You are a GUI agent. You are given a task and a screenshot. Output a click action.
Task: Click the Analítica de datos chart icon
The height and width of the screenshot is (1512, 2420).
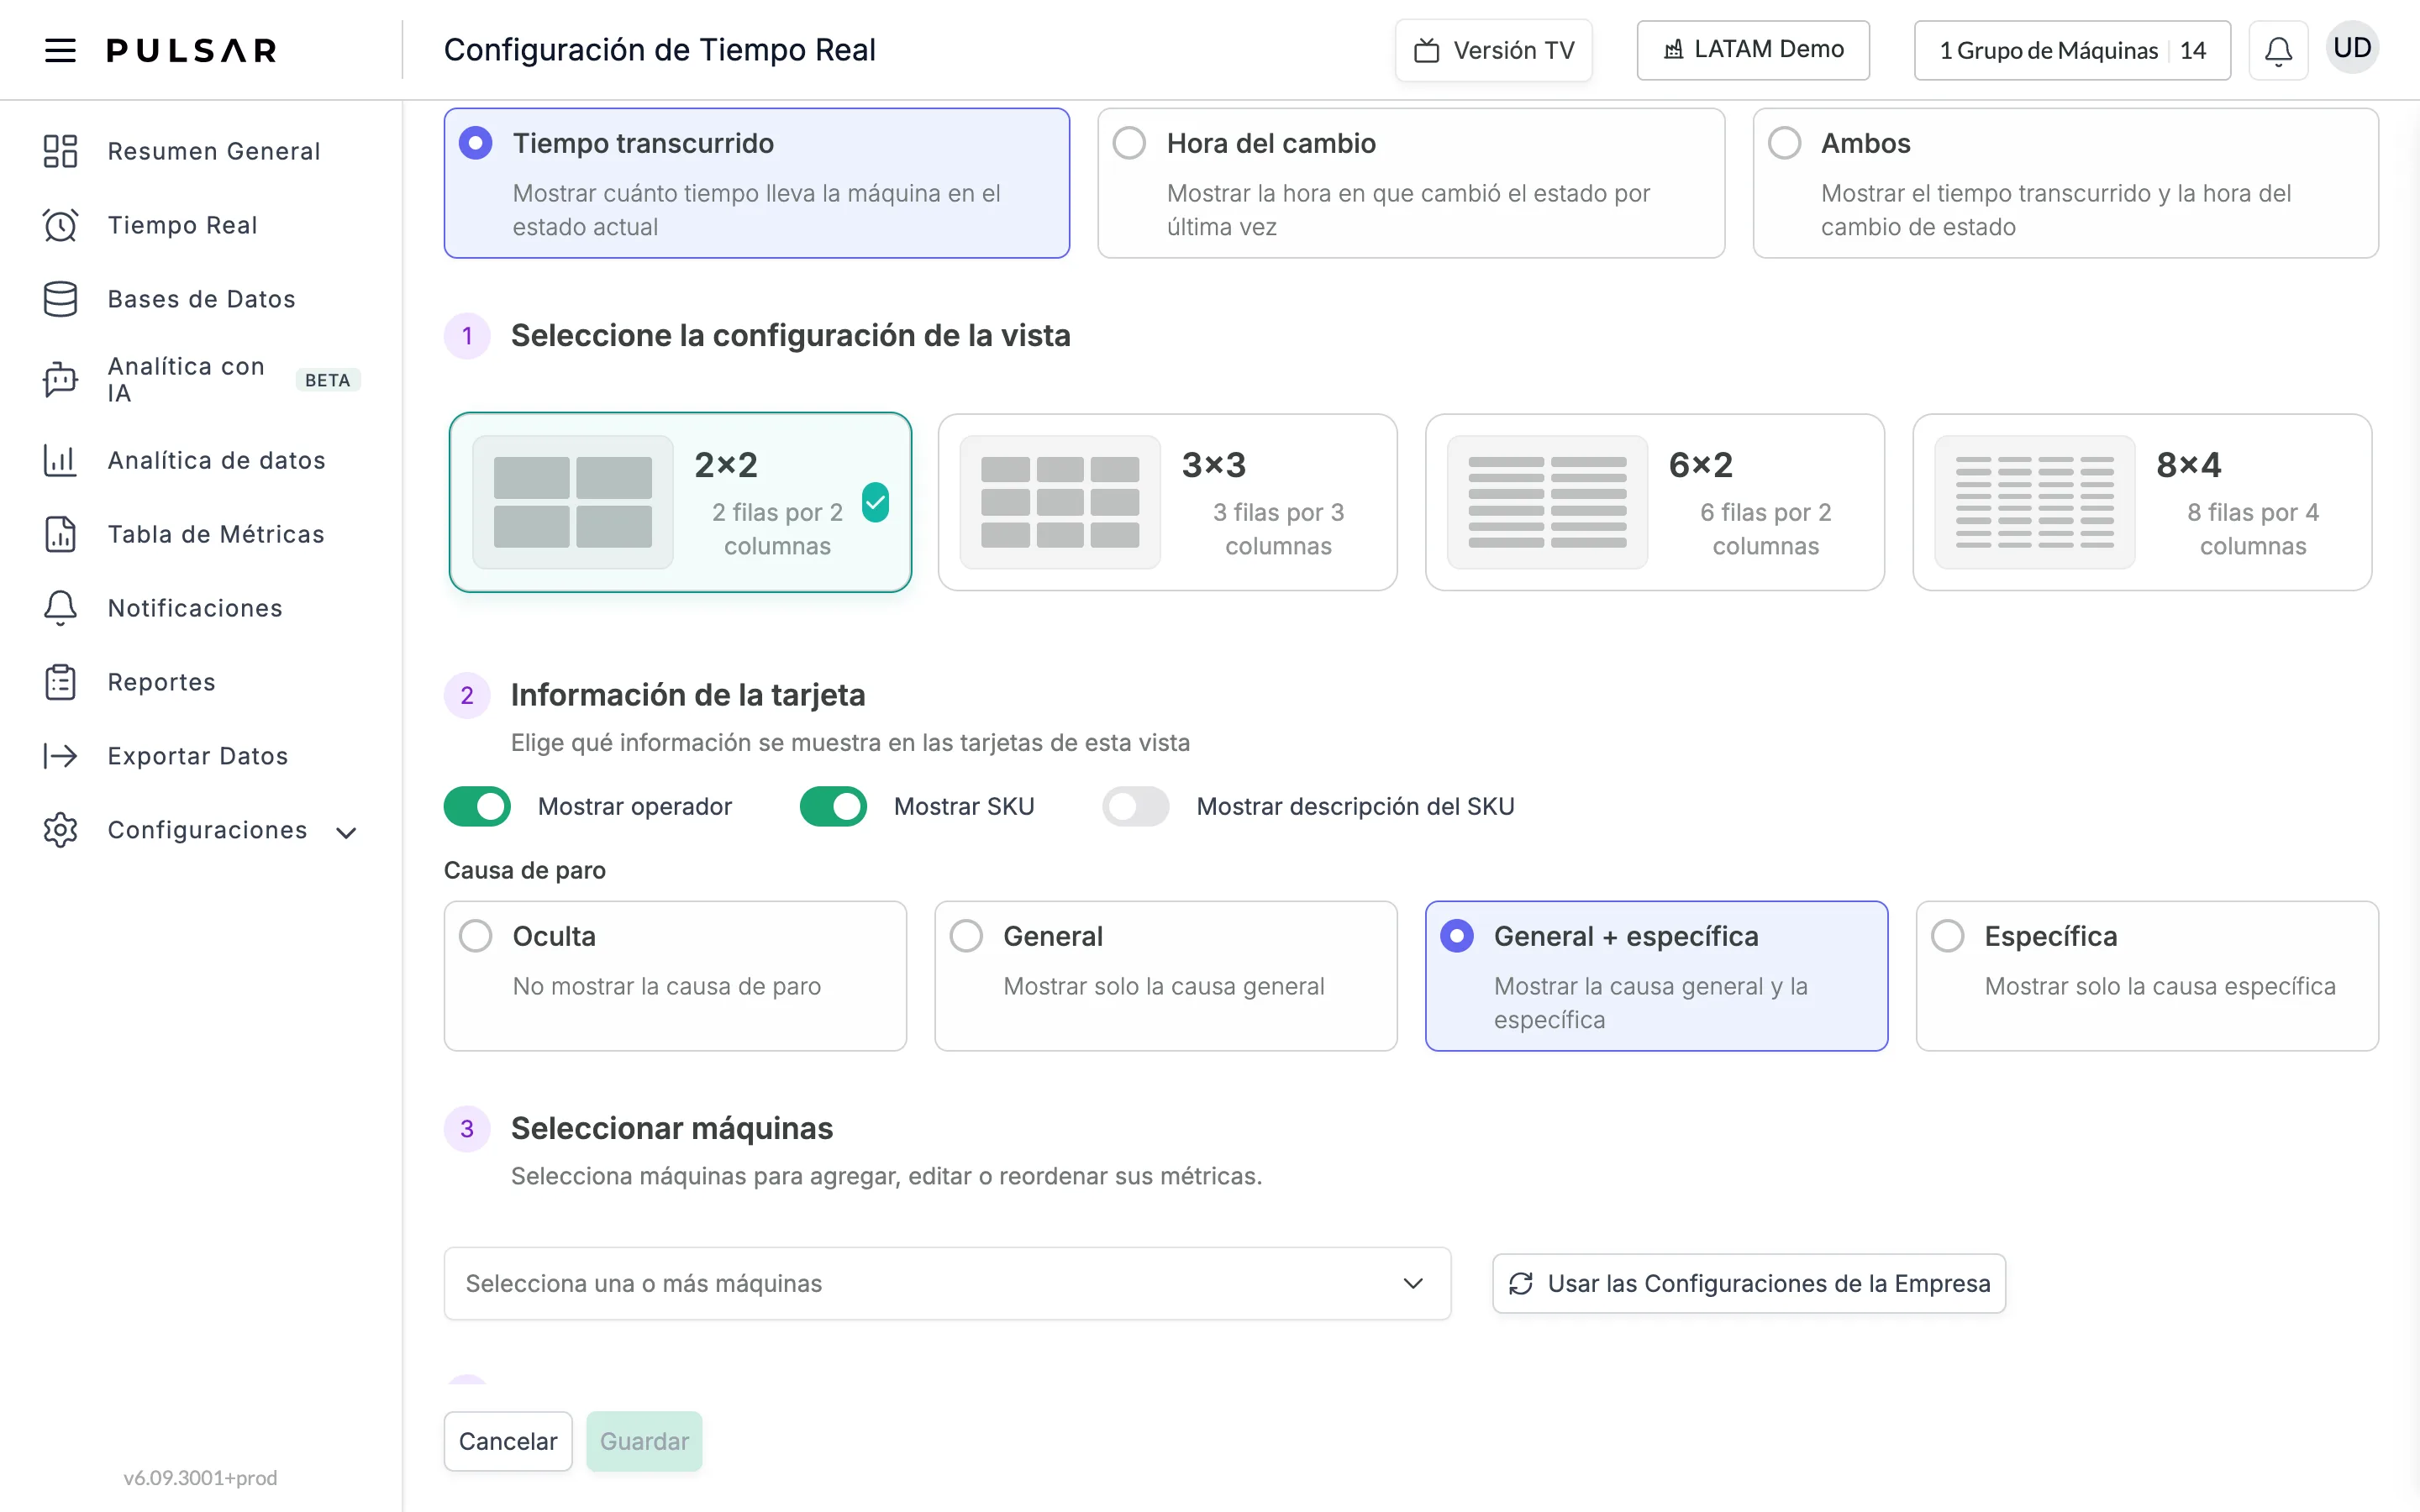[x=60, y=460]
